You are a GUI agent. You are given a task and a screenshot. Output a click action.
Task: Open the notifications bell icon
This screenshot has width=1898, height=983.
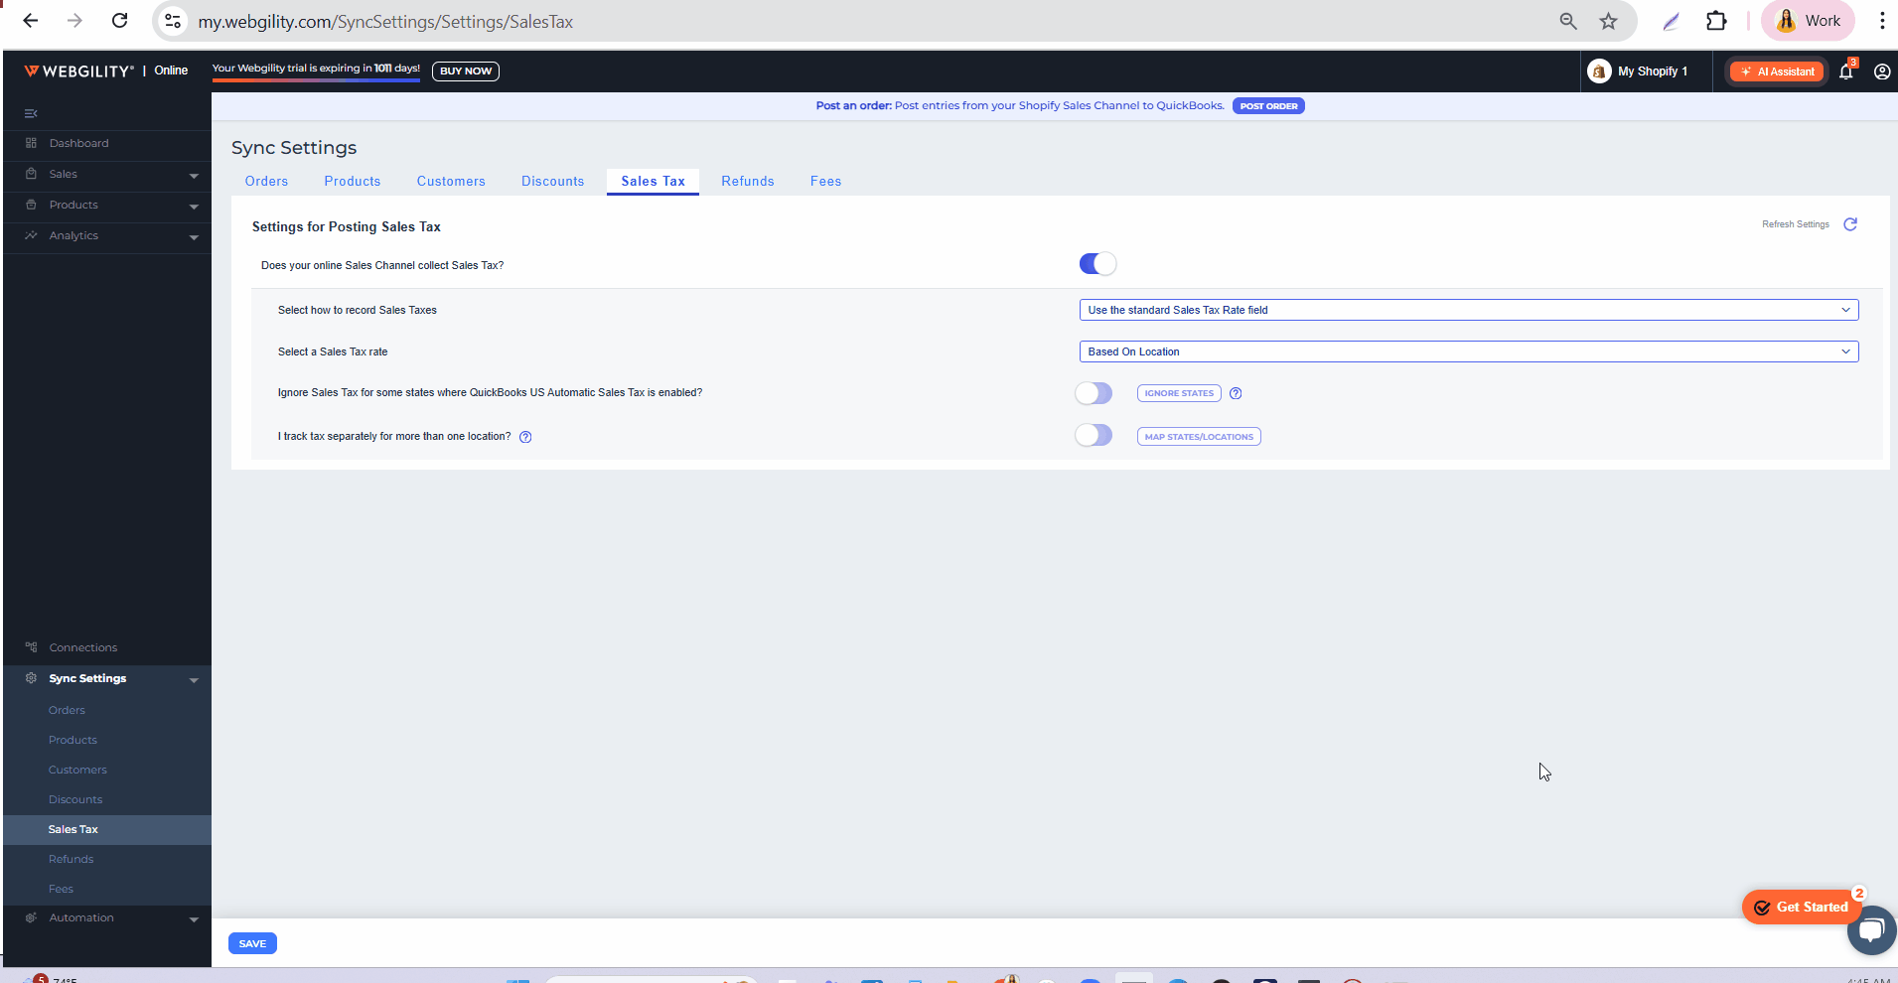click(1845, 71)
